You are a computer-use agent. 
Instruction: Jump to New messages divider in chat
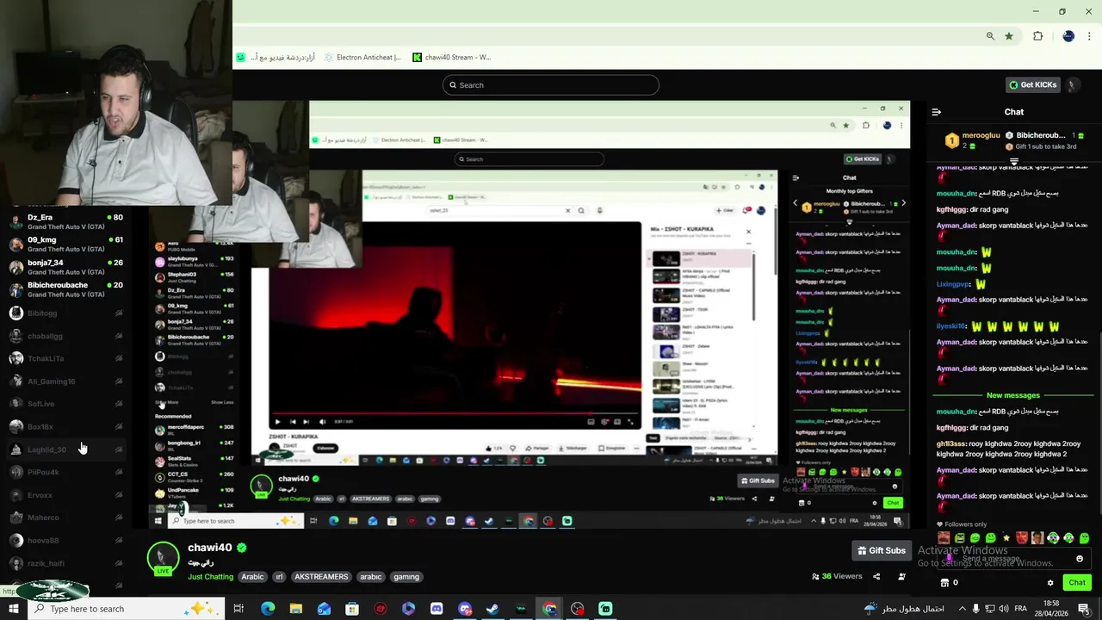pos(1013,395)
